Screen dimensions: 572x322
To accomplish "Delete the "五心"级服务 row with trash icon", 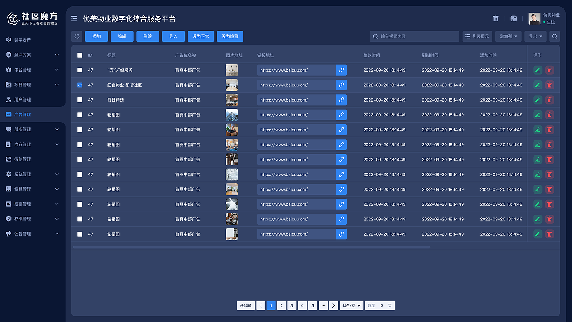I will point(550,70).
